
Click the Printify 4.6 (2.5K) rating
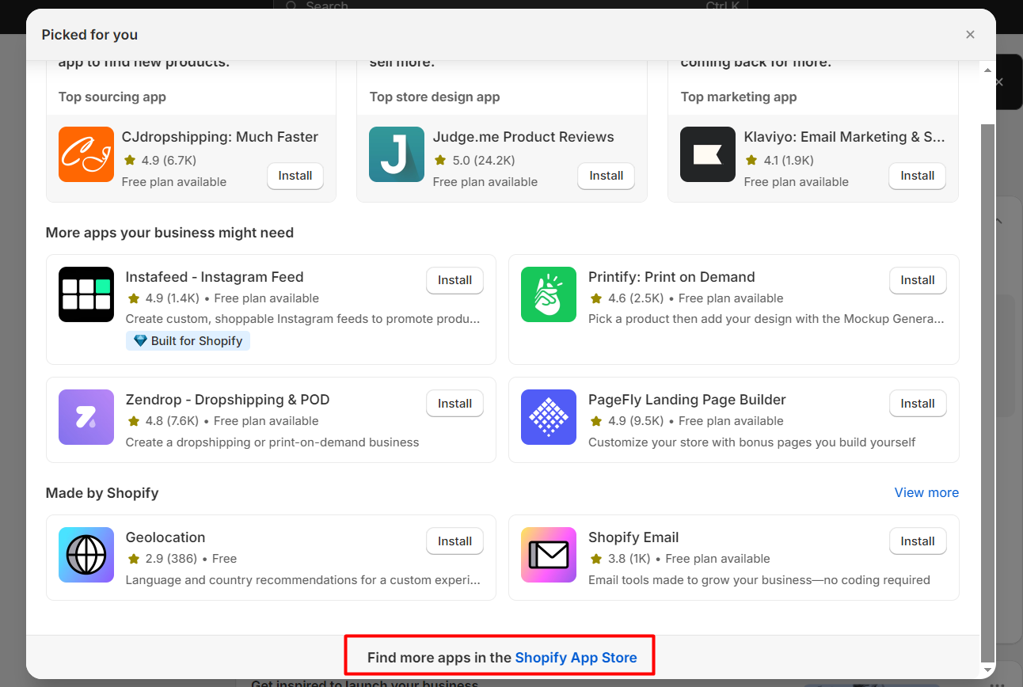click(626, 298)
